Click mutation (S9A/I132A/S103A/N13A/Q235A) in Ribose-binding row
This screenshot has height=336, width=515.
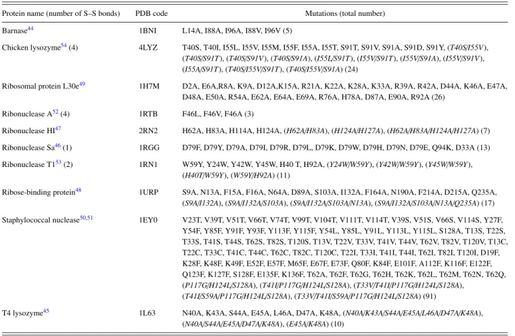click(427, 203)
